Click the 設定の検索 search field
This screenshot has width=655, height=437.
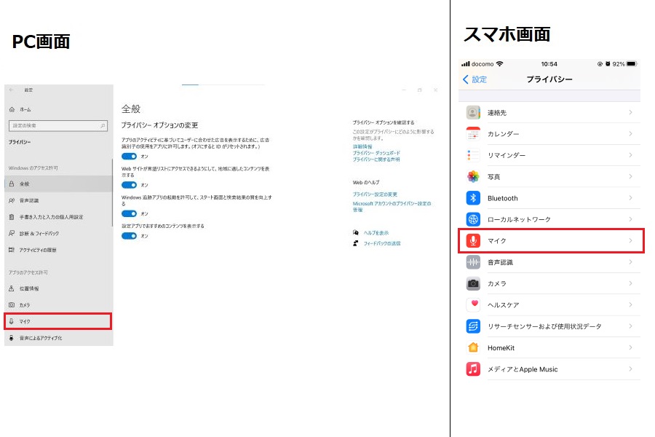point(57,126)
